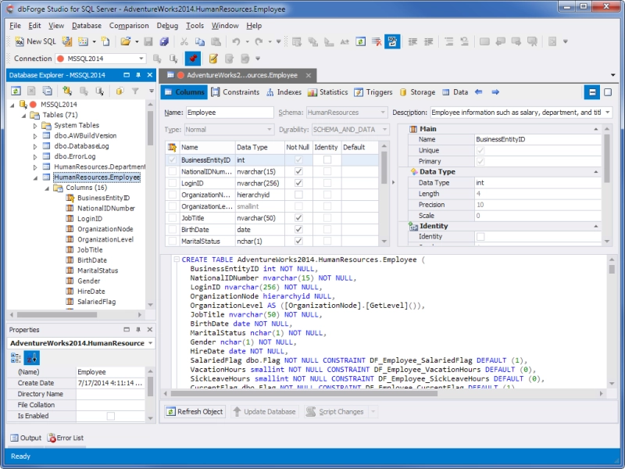This screenshot has height=469, width=625.
Task: Open the Comparison menu
Action: pos(129,26)
